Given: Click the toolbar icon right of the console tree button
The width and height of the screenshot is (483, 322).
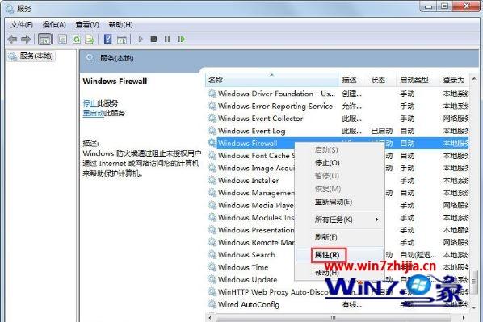Looking at the screenshot, I should click(x=62, y=39).
